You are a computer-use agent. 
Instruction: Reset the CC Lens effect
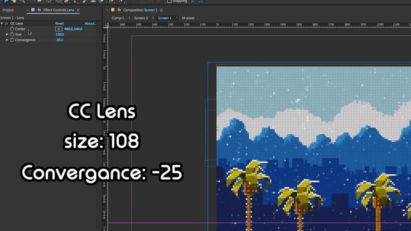(60, 24)
